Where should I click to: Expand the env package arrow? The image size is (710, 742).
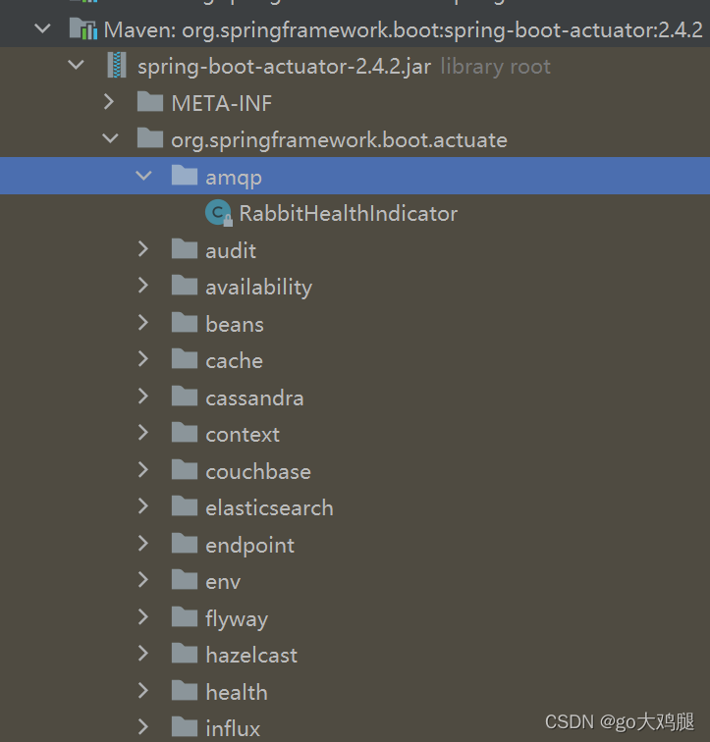click(143, 580)
